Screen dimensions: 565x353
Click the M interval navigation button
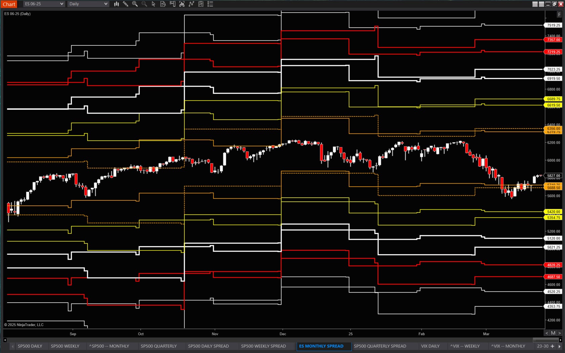click(x=553, y=333)
